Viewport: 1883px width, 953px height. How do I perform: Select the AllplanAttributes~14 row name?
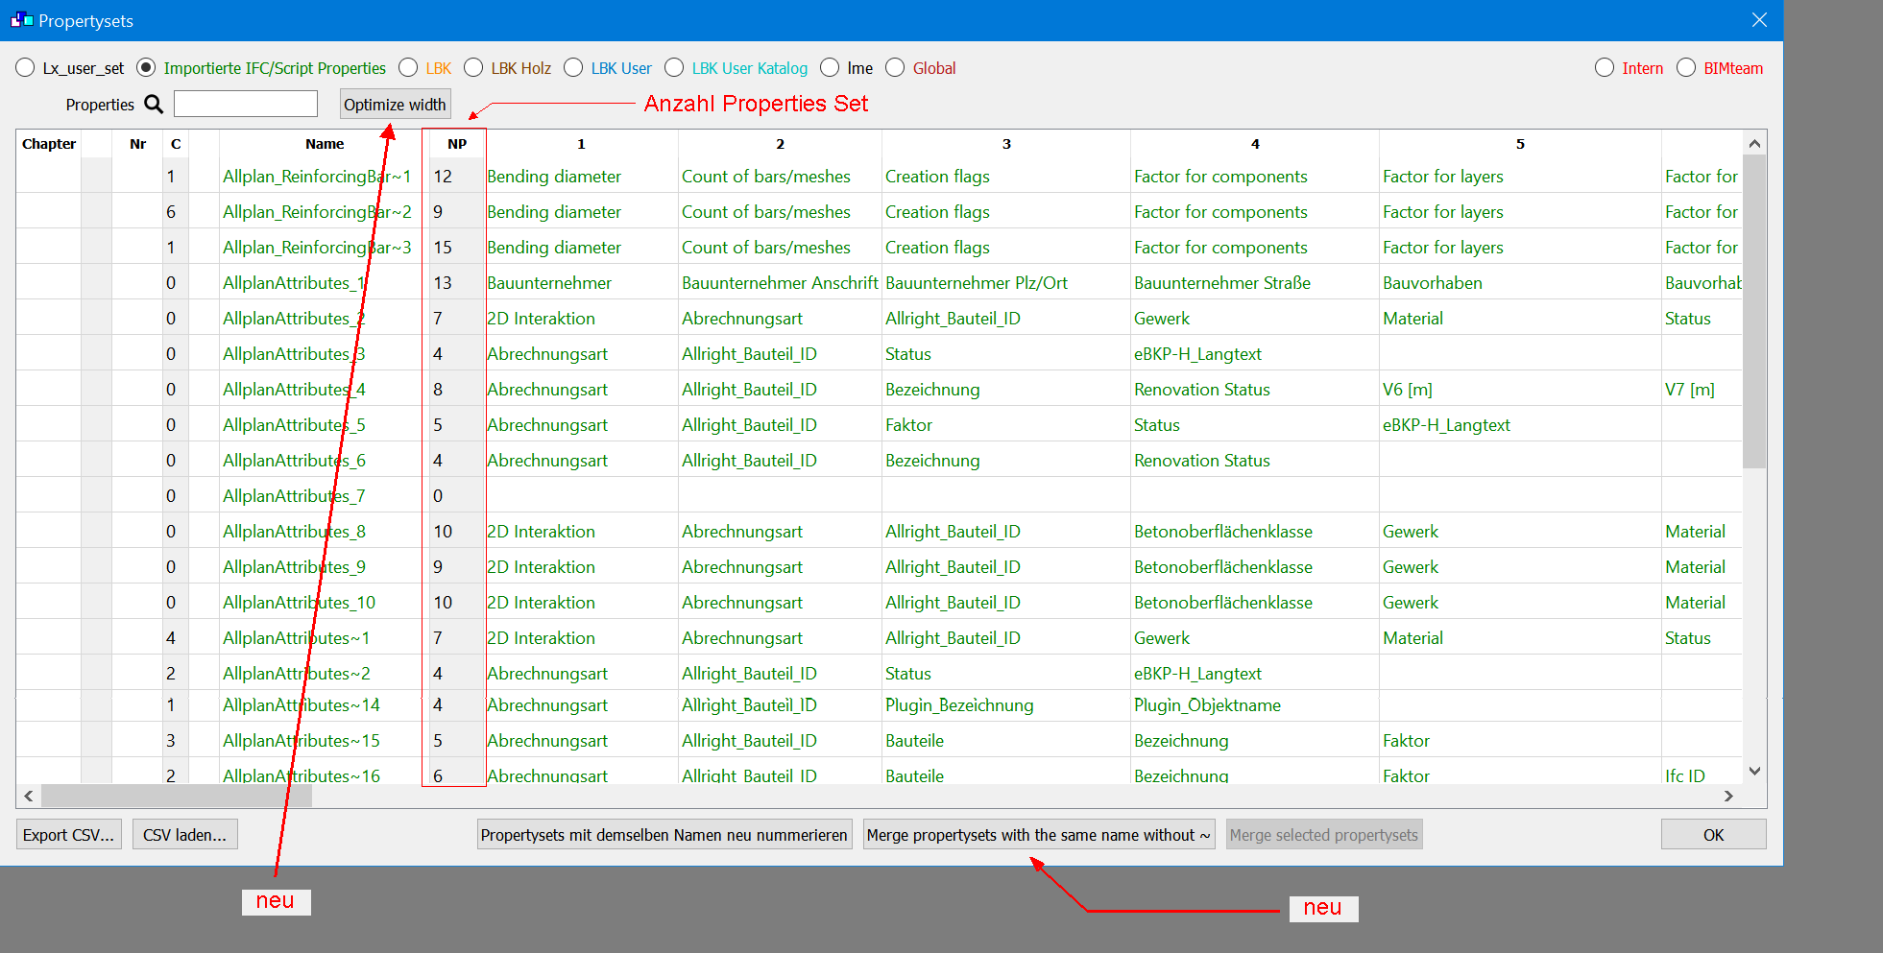click(302, 705)
